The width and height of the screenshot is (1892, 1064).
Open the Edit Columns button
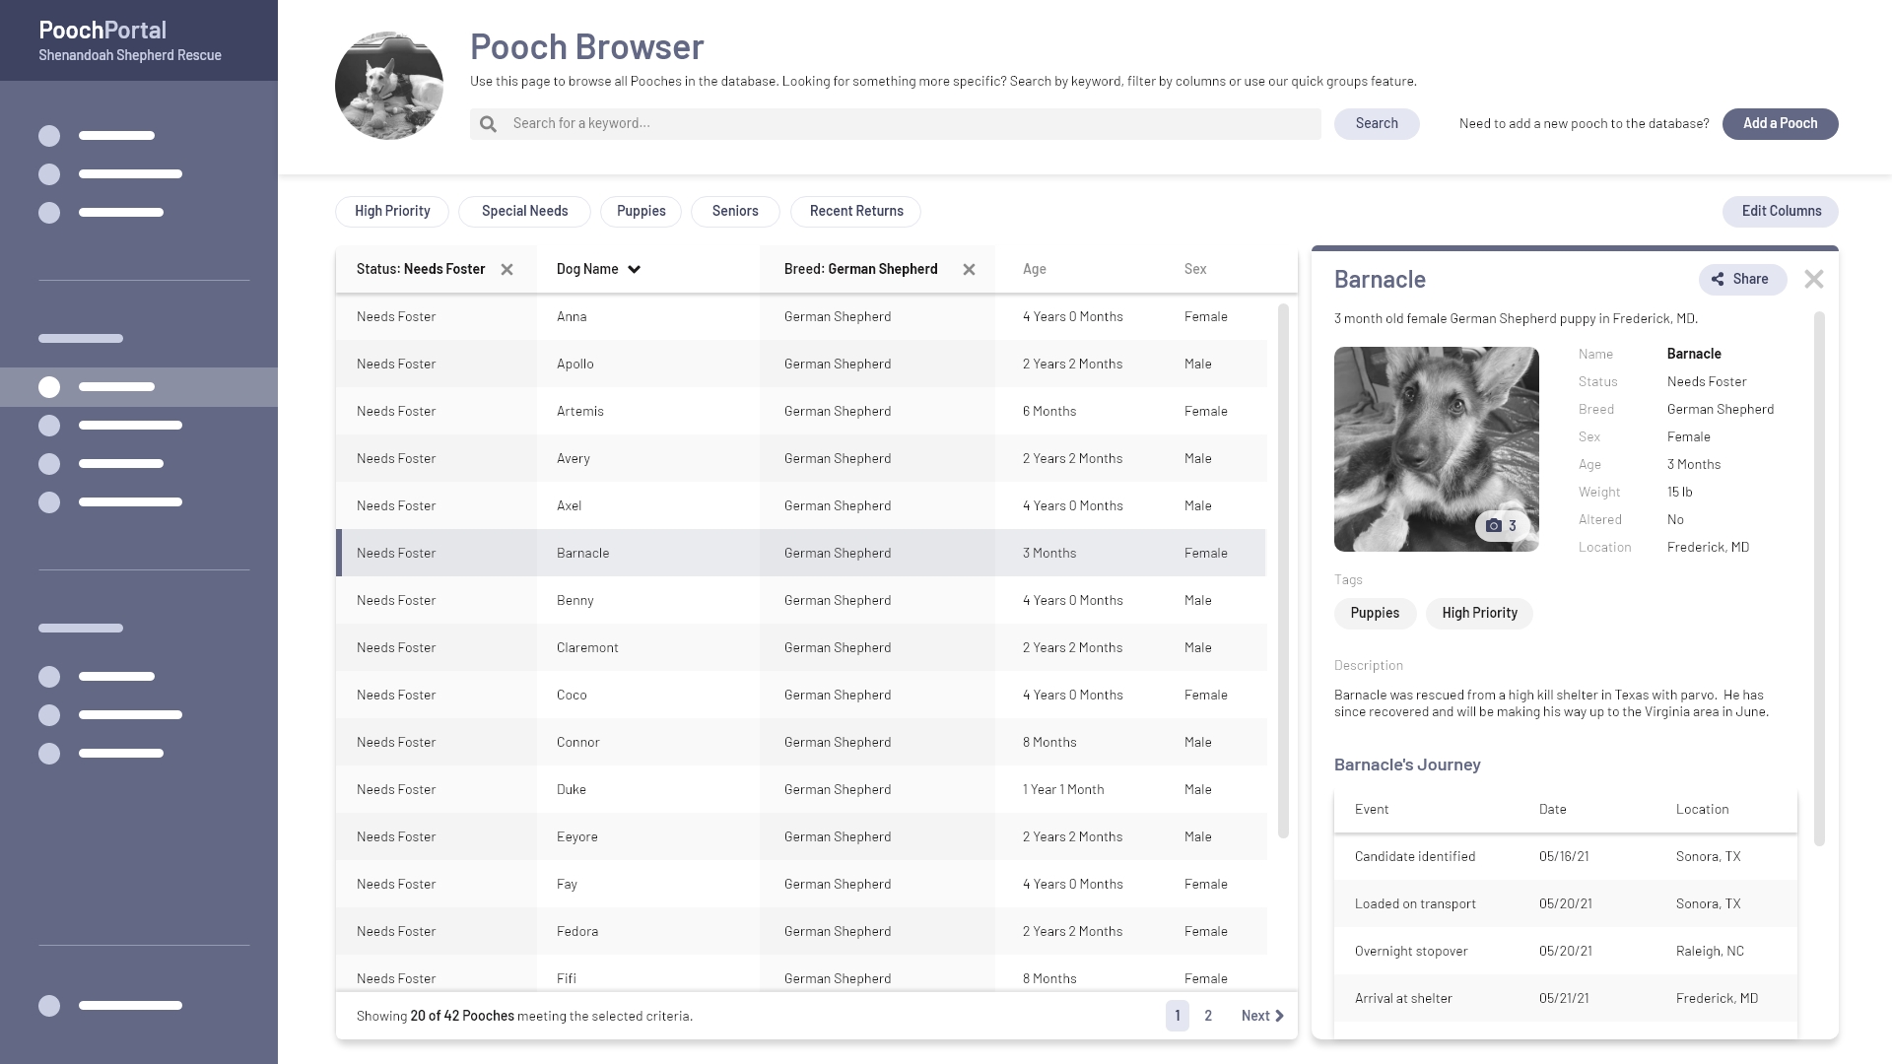(1780, 212)
